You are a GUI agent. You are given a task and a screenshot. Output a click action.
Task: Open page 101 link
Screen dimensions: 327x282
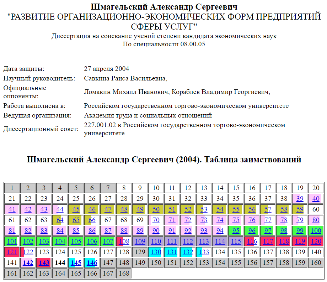(12, 241)
